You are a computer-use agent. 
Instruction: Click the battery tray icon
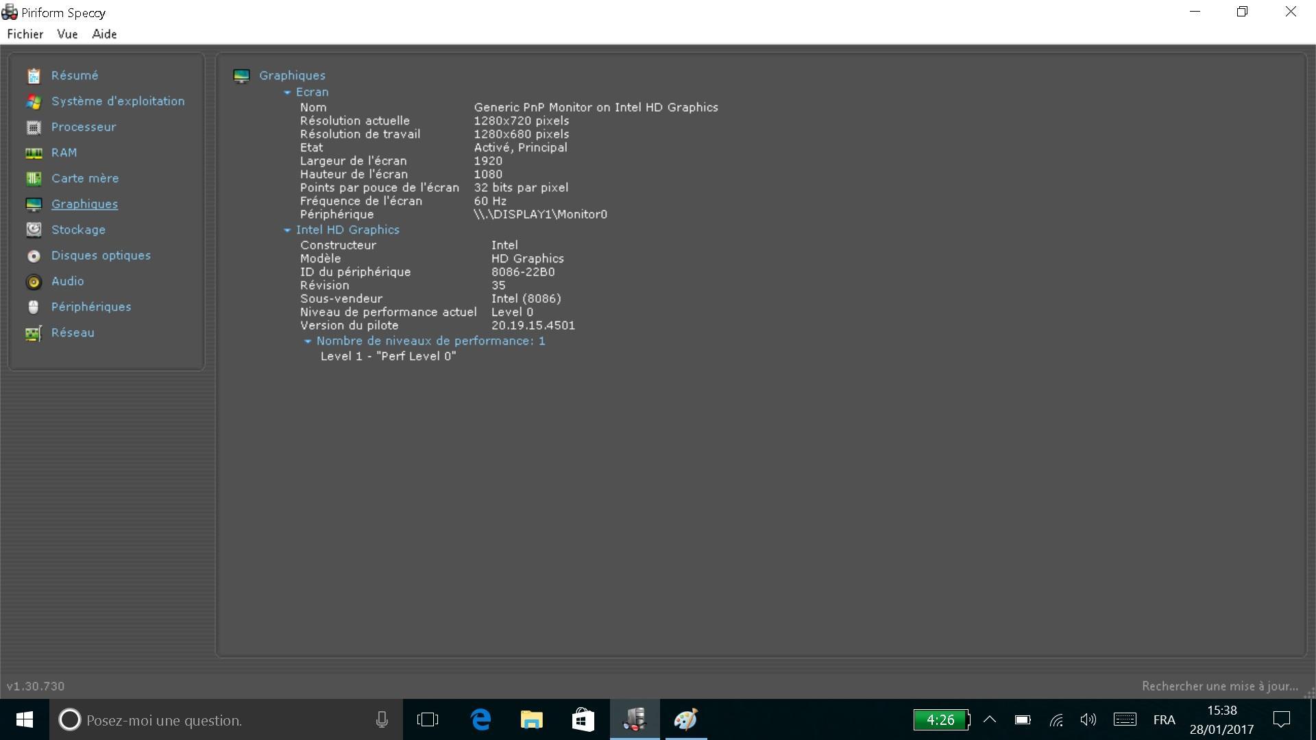(1023, 719)
